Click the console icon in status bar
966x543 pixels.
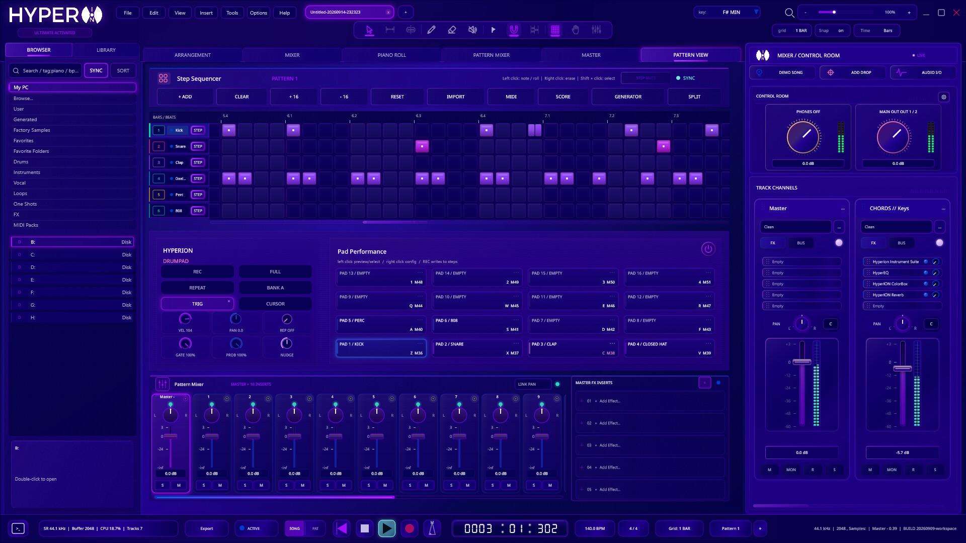click(18, 528)
